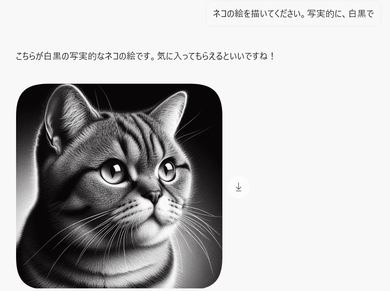The height and width of the screenshot is (291, 390).
Task: Click the reply text starting with こちらが
Action: (x=146, y=56)
